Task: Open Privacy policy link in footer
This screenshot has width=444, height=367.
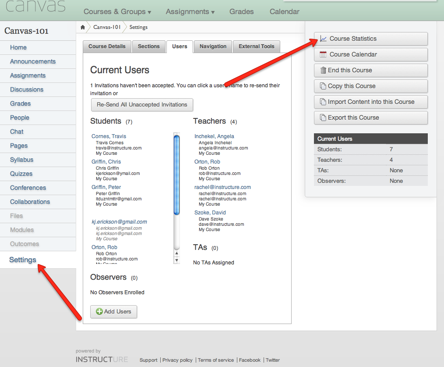Action: pyautogui.click(x=177, y=360)
